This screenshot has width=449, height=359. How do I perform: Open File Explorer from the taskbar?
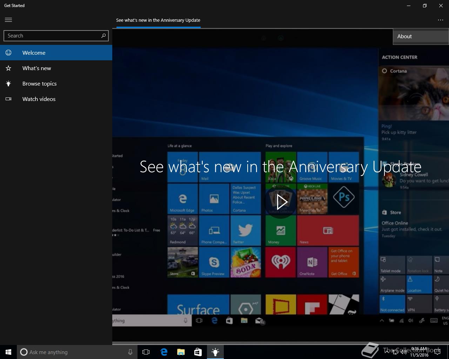point(181,352)
